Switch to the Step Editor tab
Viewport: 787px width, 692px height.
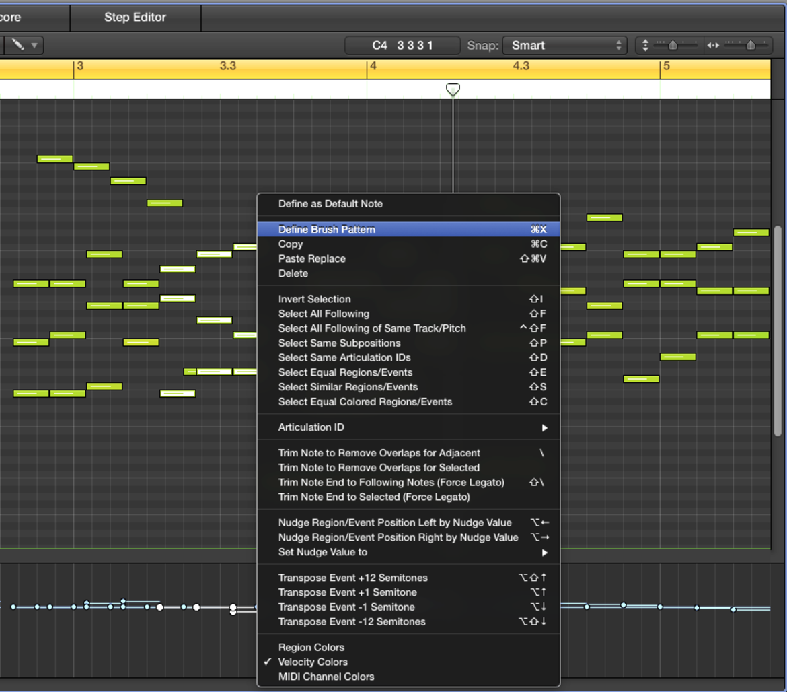pyautogui.click(x=135, y=17)
